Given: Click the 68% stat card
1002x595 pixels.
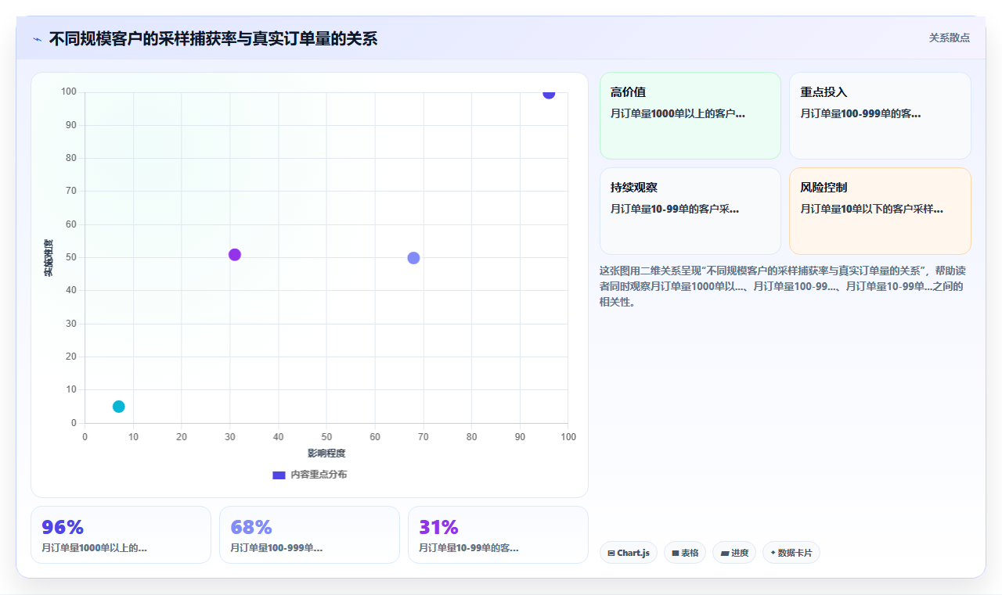Looking at the screenshot, I should pyautogui.click(x=309, y=535).
